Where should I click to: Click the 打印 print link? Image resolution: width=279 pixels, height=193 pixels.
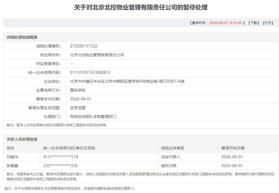[x=268, y=23]
